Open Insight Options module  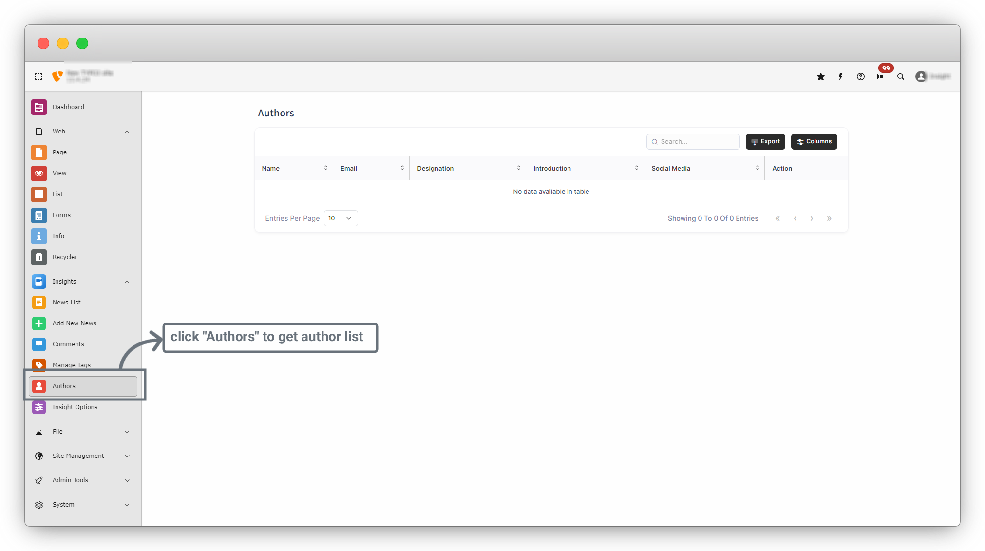(75, 407)
